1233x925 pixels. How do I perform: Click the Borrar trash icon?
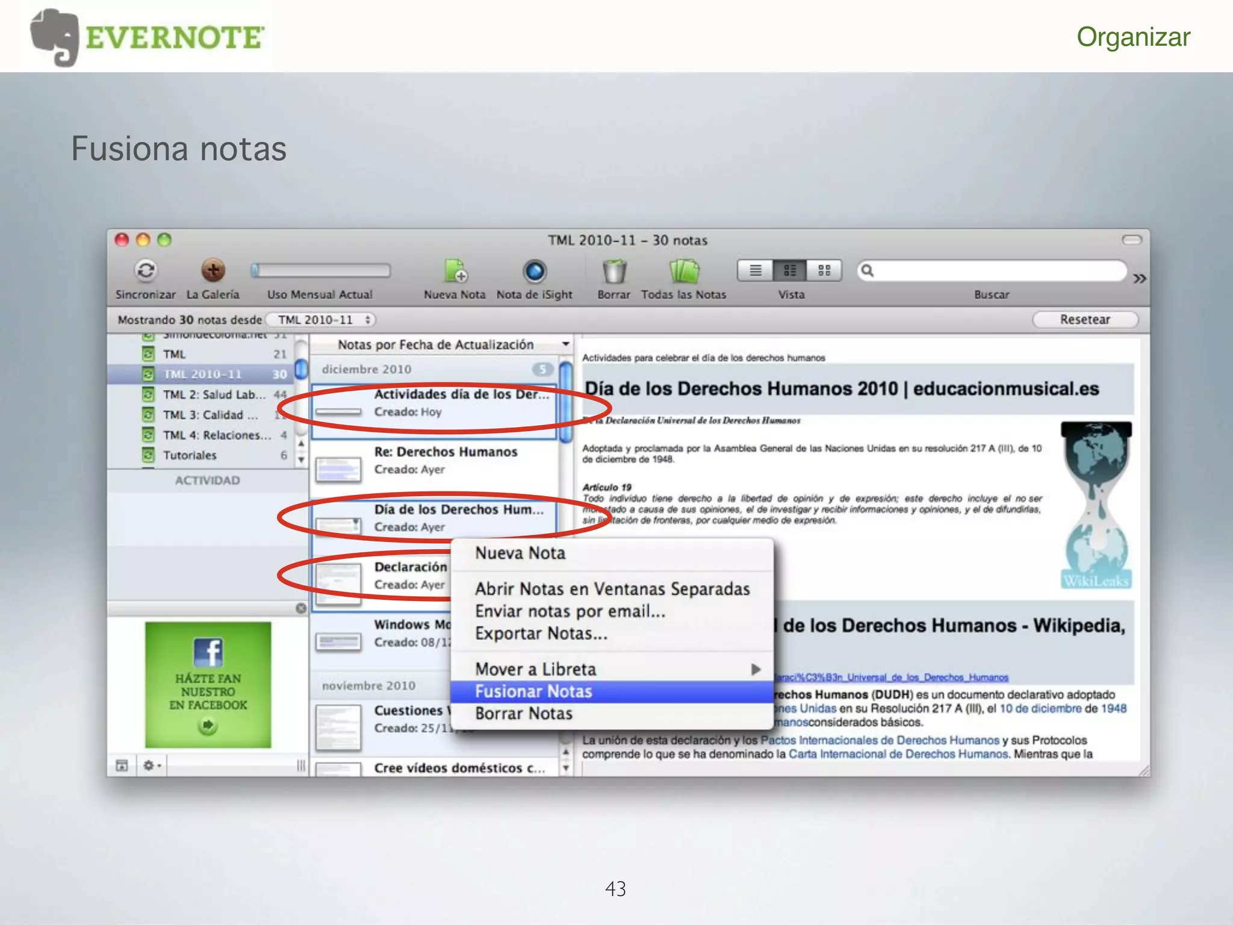coord(614,271)
